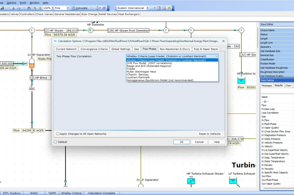Image resolution: width=294 pixels, height=195 pixels.
Task: Collapse the Two Phase Flow Correlation dropdown
Action: pos(216,56)
